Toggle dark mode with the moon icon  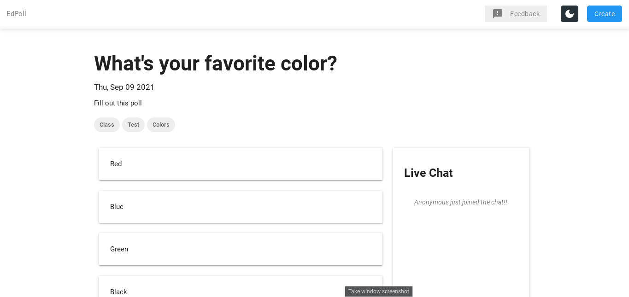(570, 14)
